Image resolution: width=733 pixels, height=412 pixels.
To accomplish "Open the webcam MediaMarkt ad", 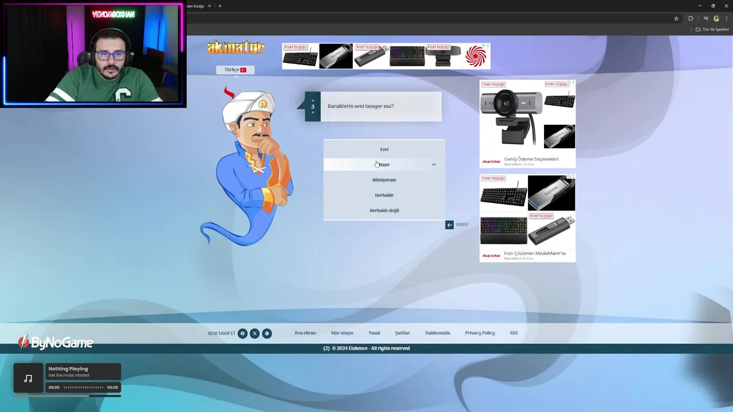I will 527,124.
